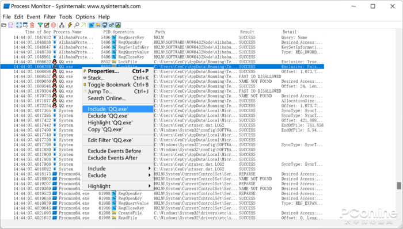Choose Exclude Events Before

[115, 151]
